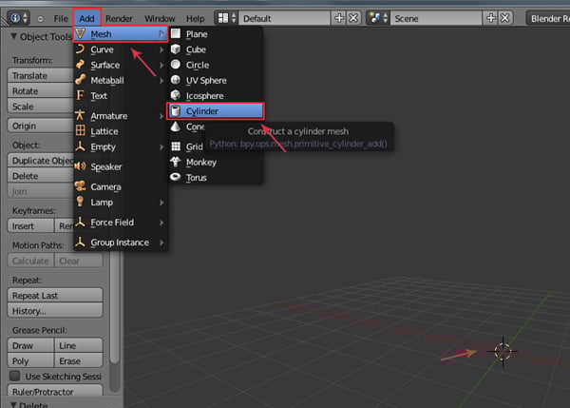Image resolution: width=570 pixels, height=408 pixels.
Task: Expand the Force Field submenu arrow
Action: pos(161,222)
